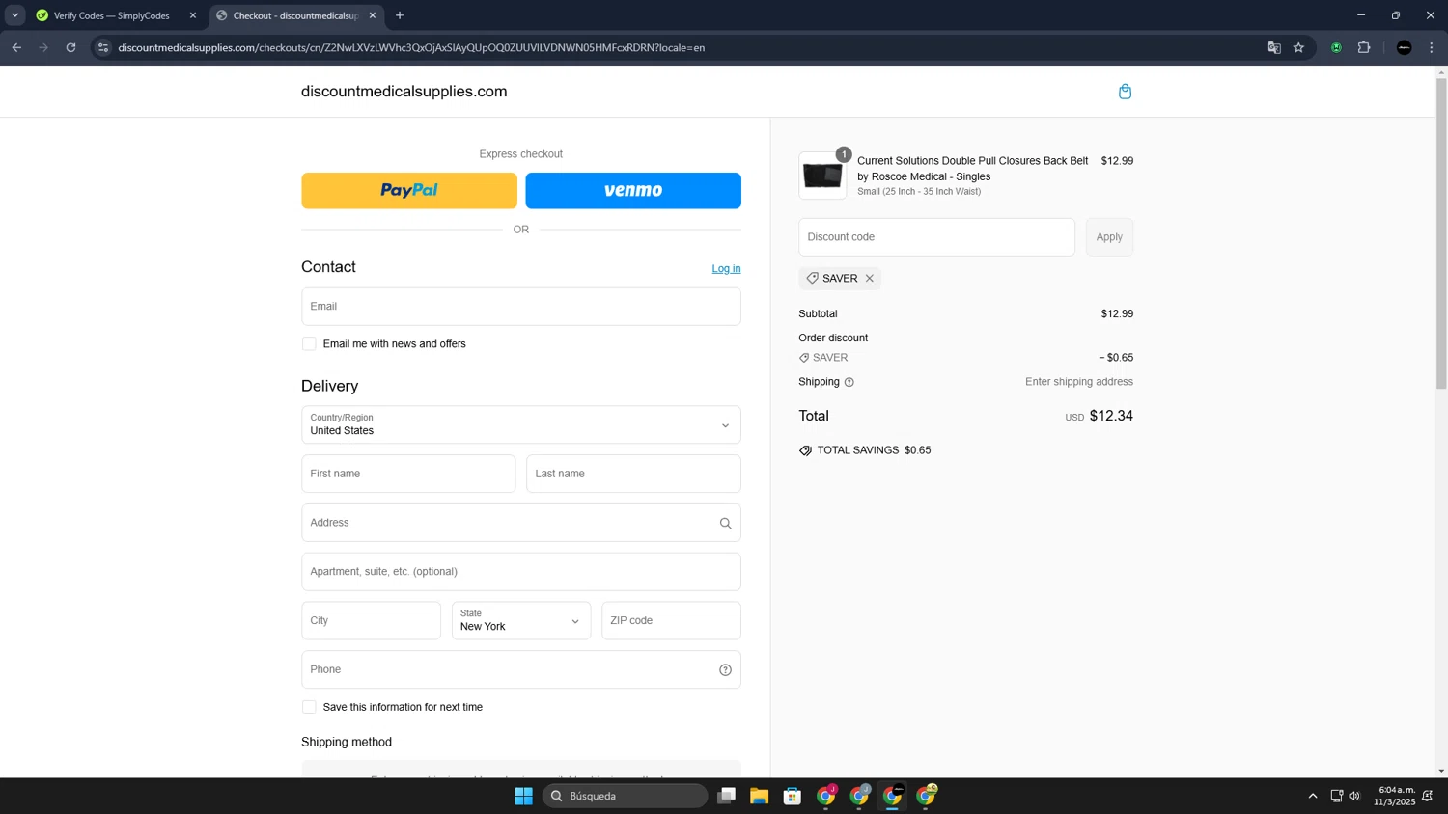Open the tab search dropdown arrow
1448x814 pixels.
[x=14, y=15]
